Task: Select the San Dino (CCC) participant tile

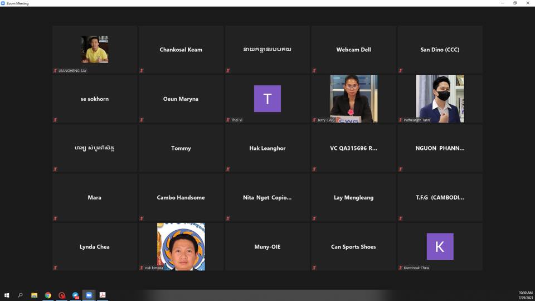Action: (x=440, y=50)
